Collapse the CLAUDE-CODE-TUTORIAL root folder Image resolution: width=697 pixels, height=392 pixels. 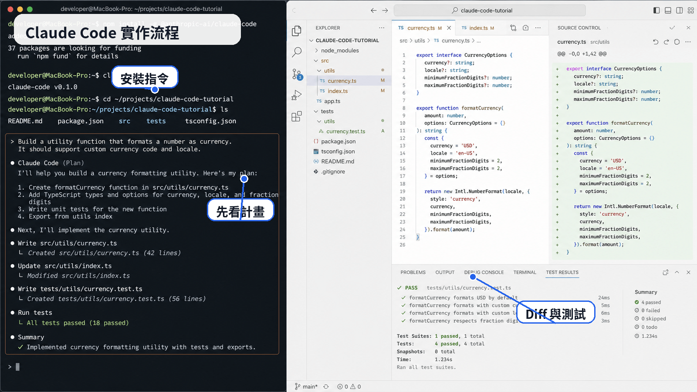311,41
